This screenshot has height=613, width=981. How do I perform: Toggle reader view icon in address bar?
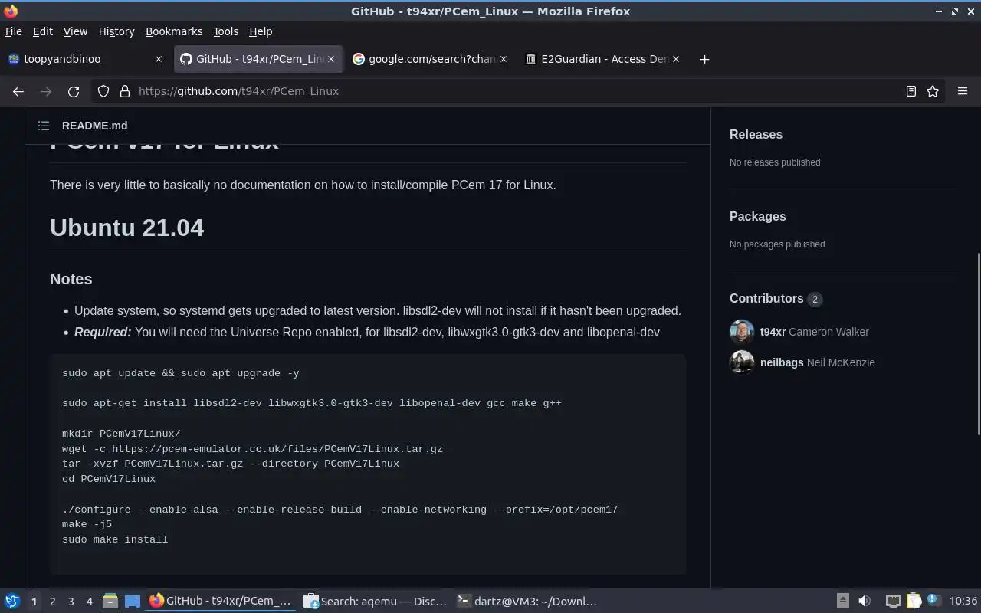coord(911,91)
